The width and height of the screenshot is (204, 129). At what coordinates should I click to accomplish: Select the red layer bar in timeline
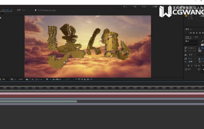tap(102, 96)
